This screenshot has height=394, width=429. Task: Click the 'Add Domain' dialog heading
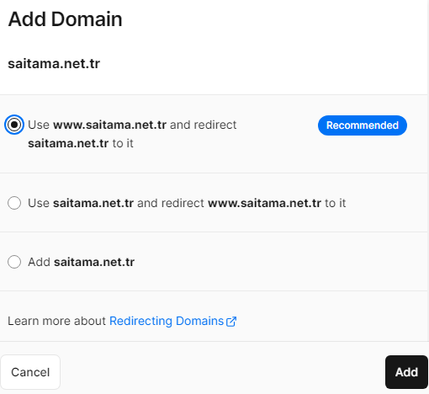(x=65, y=19)
